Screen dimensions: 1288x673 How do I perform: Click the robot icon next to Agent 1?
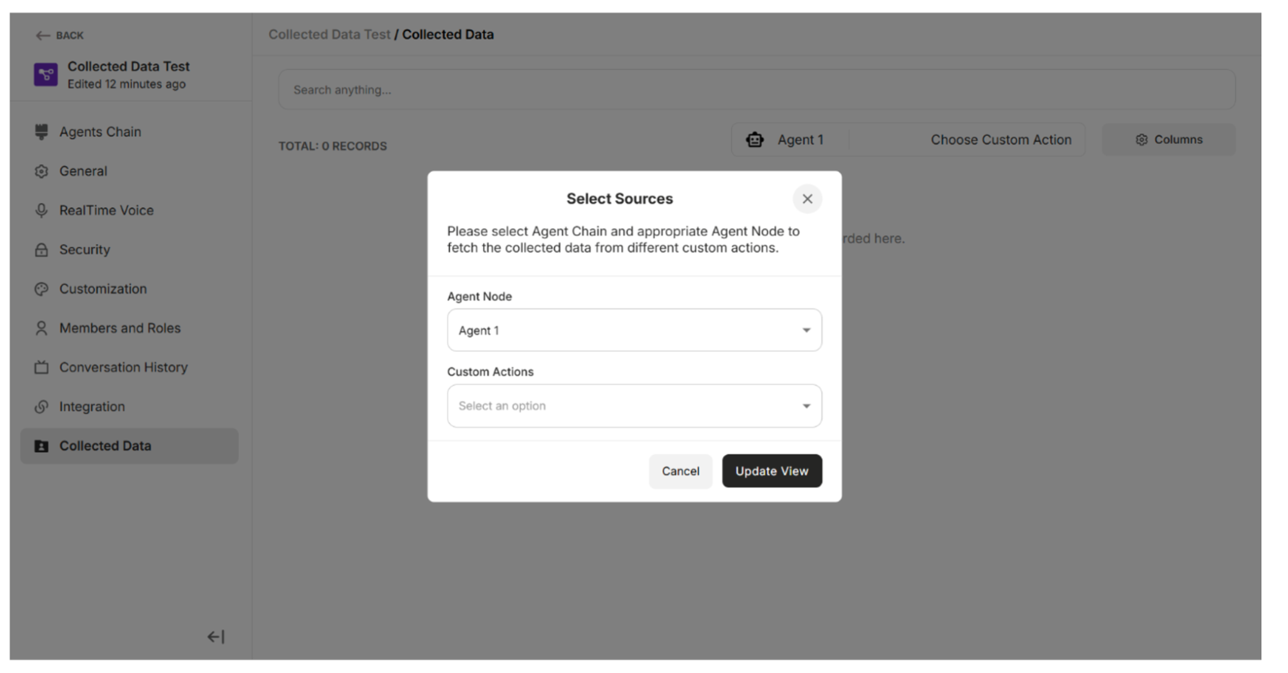coord(755,139)
